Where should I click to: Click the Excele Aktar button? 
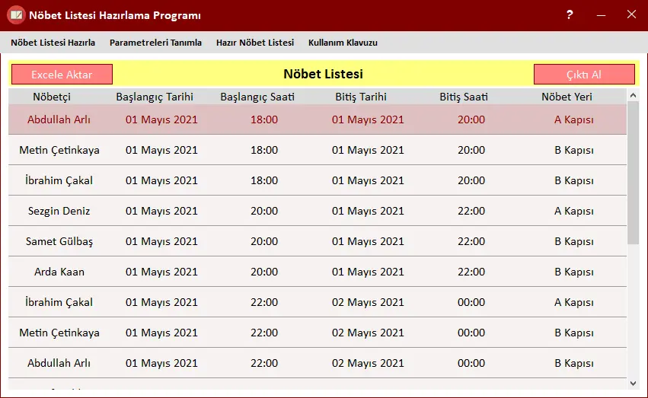62,75
